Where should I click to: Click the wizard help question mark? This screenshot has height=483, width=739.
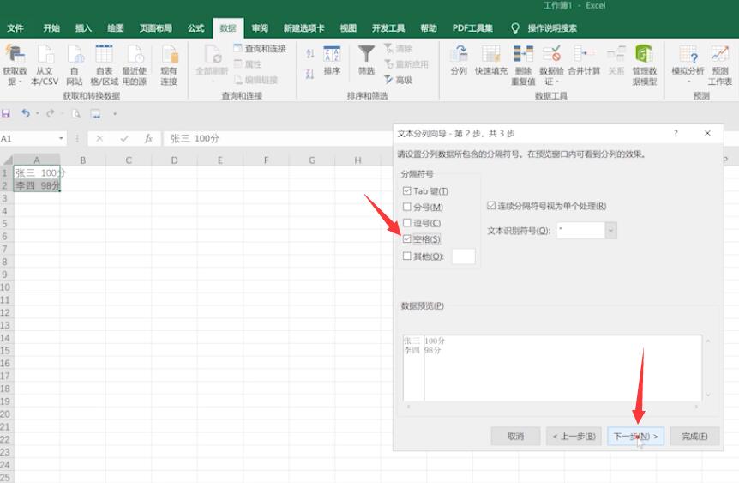coord(676,133)
